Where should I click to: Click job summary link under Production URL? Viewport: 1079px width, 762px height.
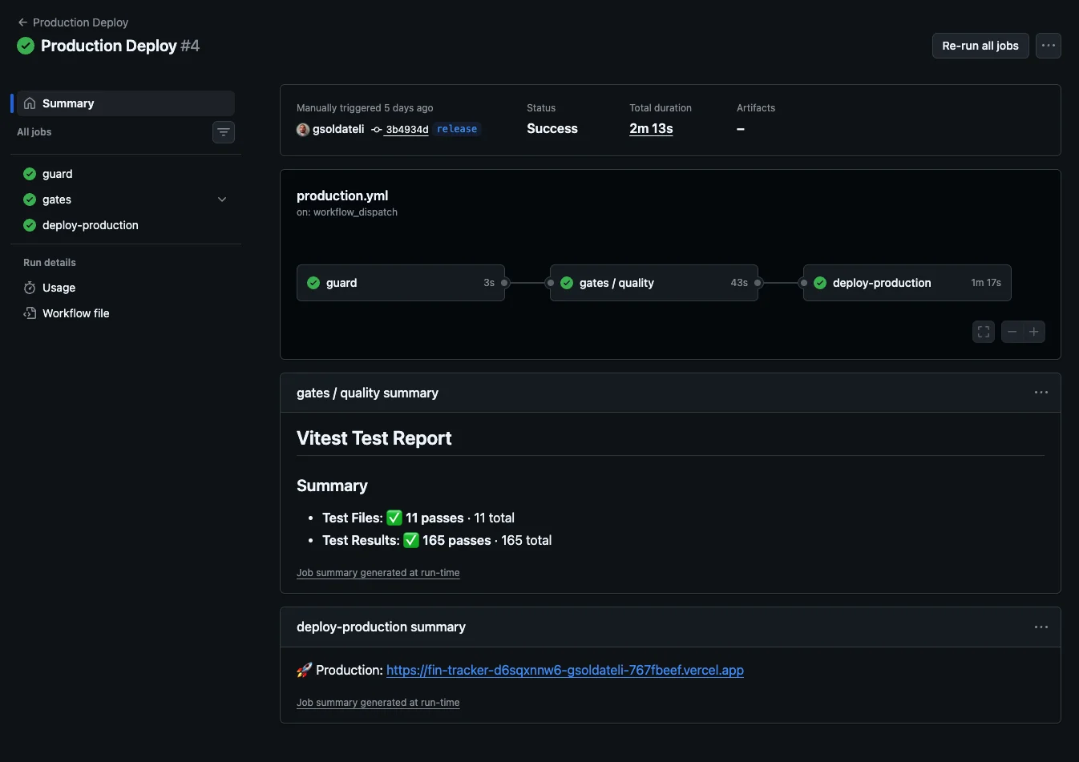pos(378,703)
